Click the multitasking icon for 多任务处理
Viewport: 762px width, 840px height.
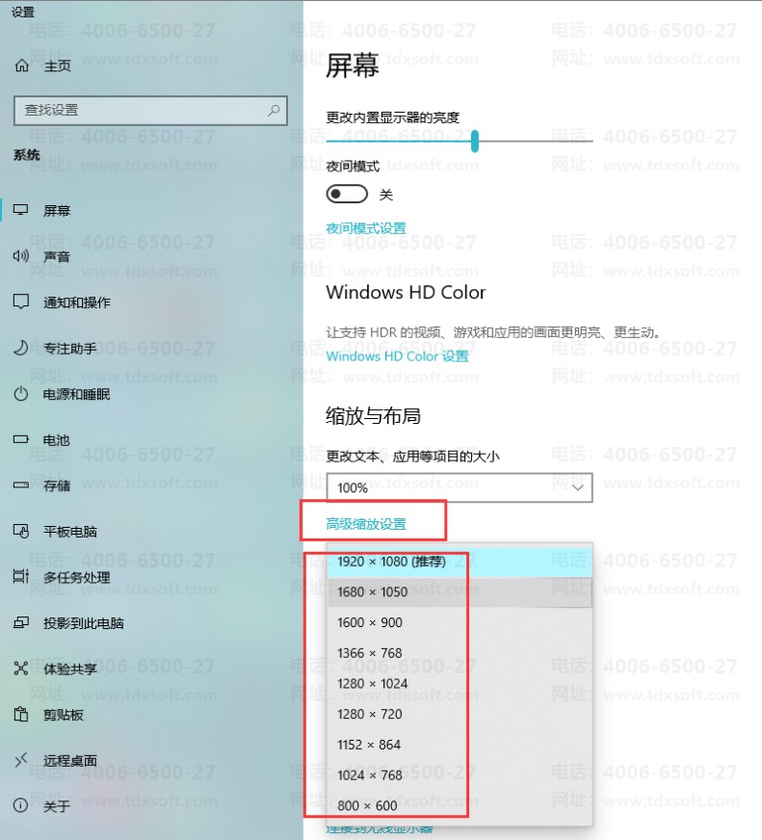click(20, 576)
